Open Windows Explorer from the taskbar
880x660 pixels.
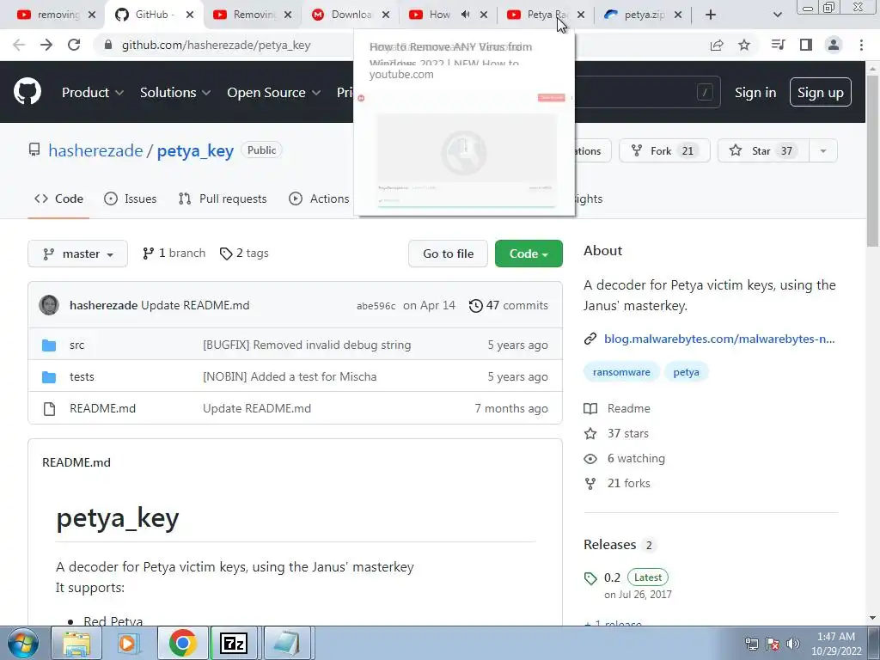[x=76, y=643]
